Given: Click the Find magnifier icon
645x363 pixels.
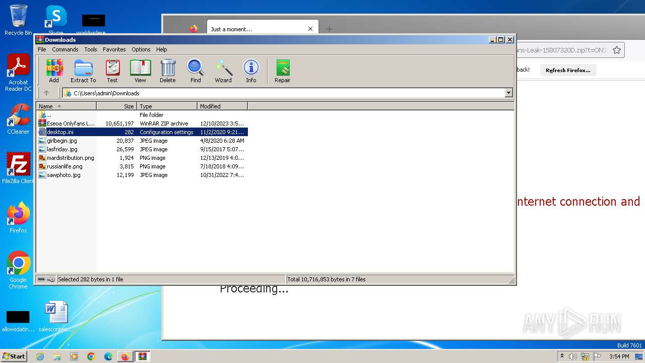Looking at the screenshot, I should click(x=196, y=71).
